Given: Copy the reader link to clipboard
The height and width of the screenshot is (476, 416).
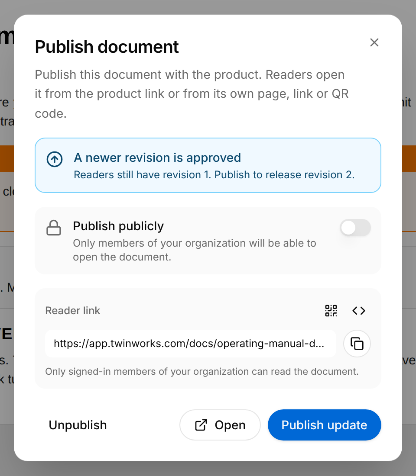Looking at the screenshot, I should 357,344.
